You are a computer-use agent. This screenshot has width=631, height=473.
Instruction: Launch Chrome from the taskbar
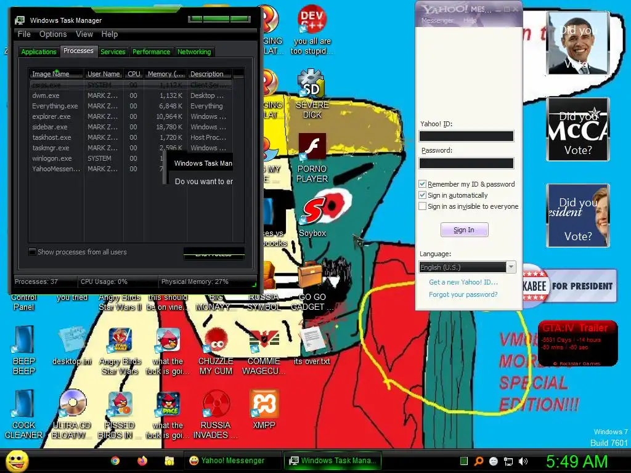(115, 461)
